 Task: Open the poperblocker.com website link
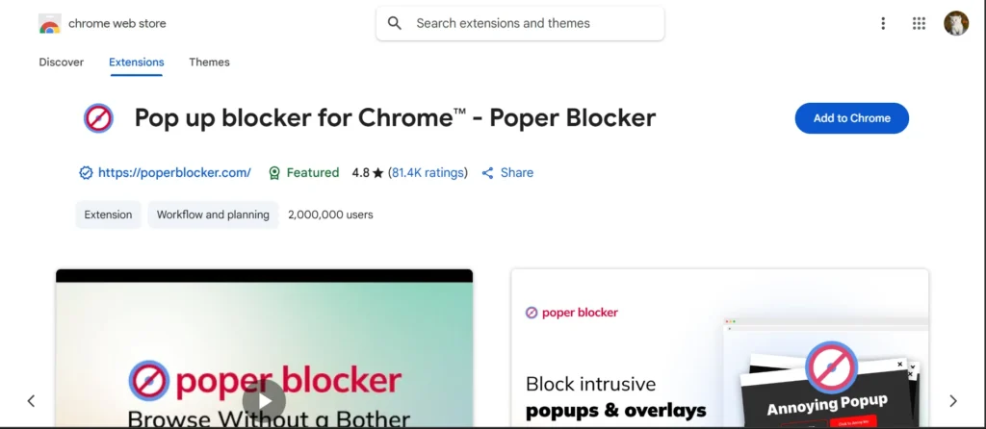(174, 173)
